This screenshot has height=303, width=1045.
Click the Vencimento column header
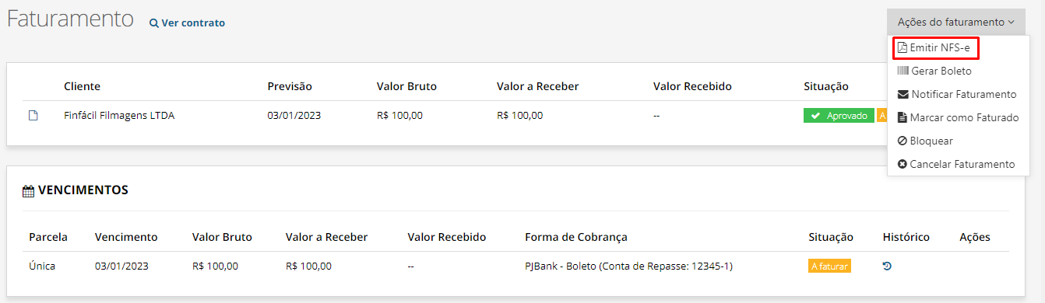126,237
